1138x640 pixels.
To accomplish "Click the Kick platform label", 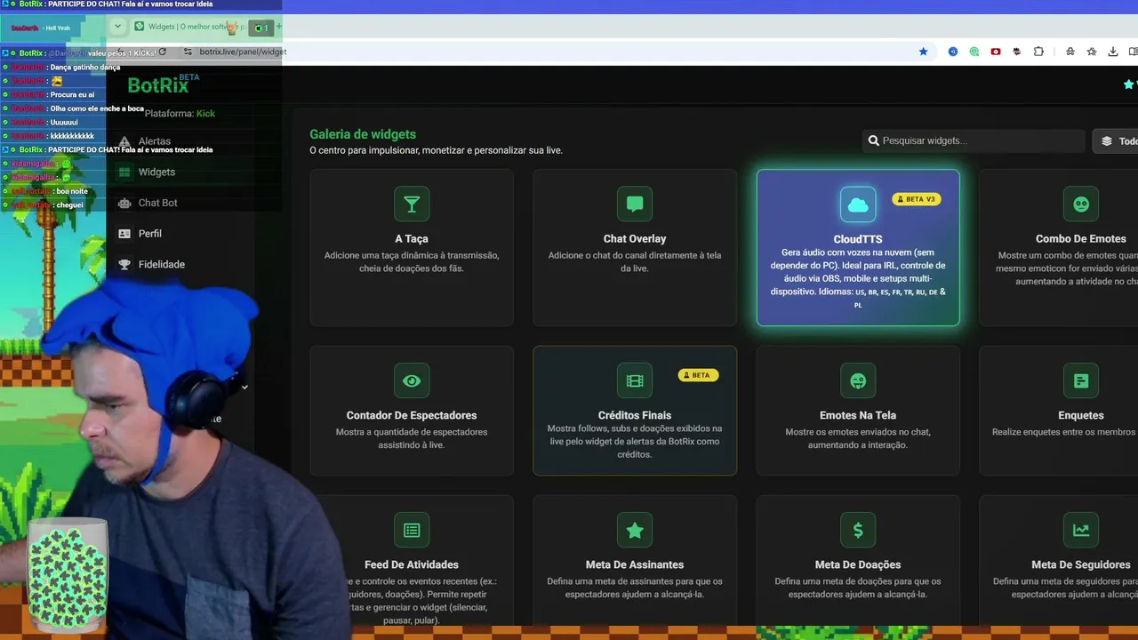I will tap(205, 113).
